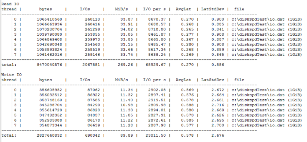Click read thread 5 latency value 0.280
Screen dimensions: 307x142
(x=185, y=44)
